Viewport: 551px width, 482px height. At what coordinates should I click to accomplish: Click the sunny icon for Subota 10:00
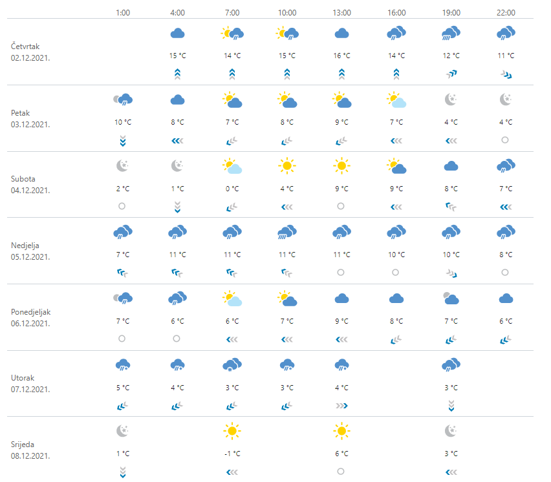[287, 166]
